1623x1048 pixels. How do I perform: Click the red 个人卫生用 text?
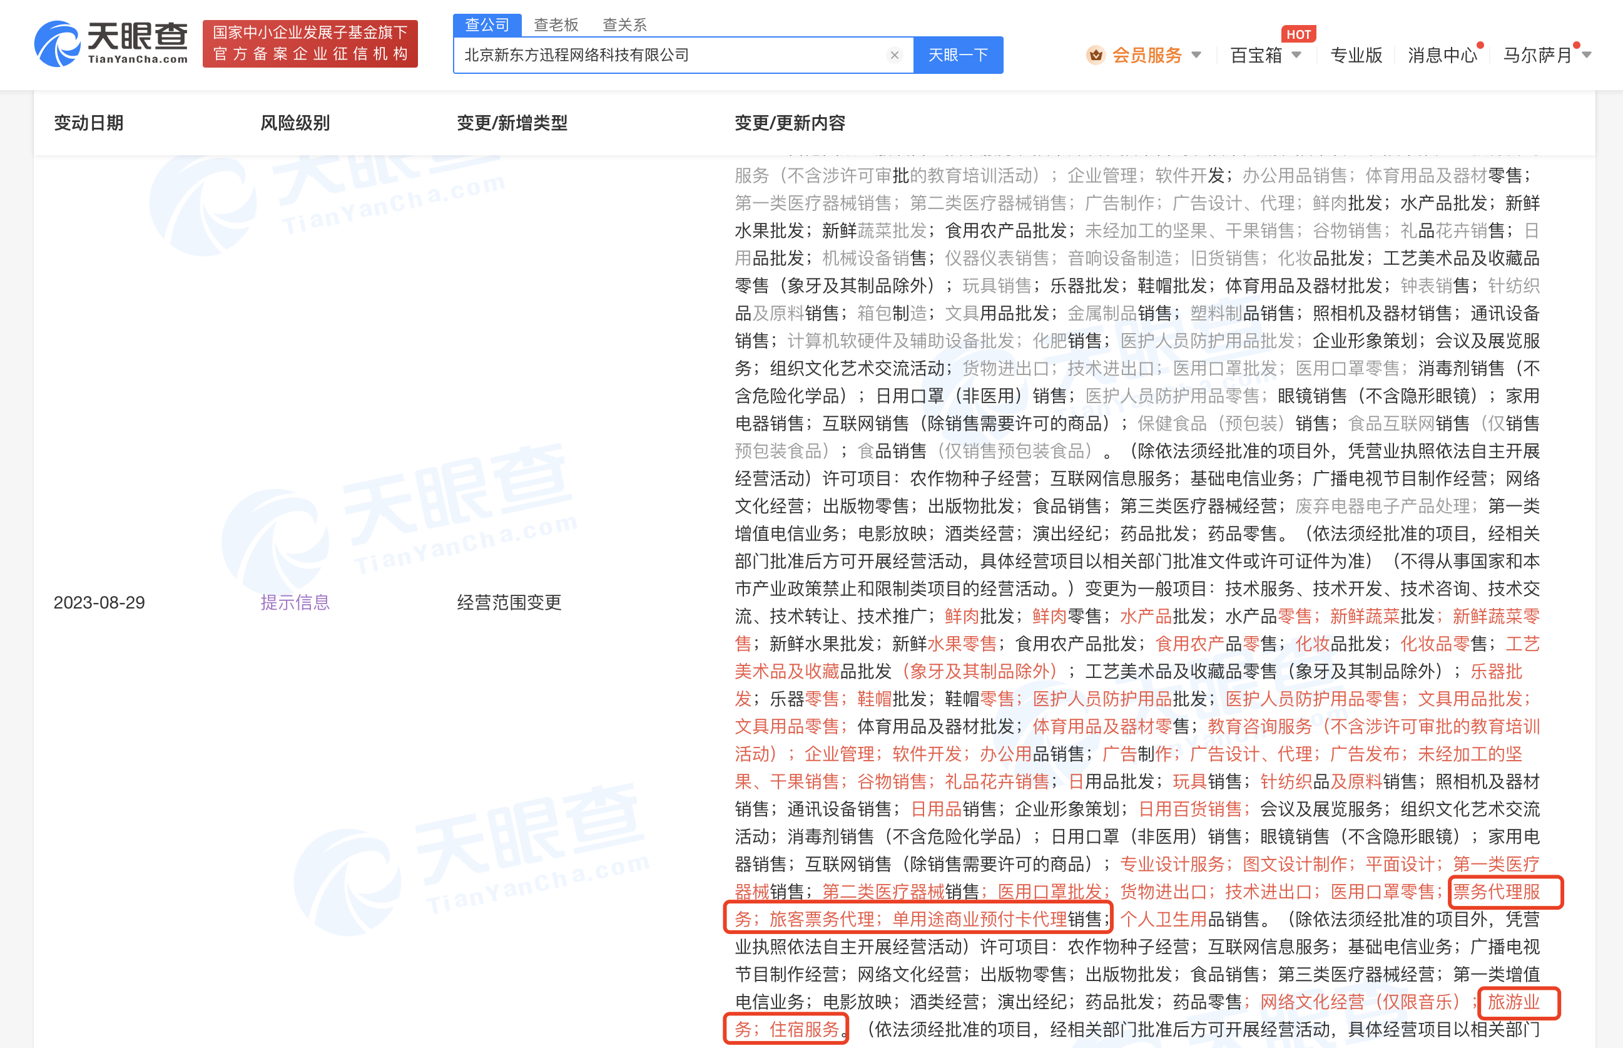(x=1163, y=920)
